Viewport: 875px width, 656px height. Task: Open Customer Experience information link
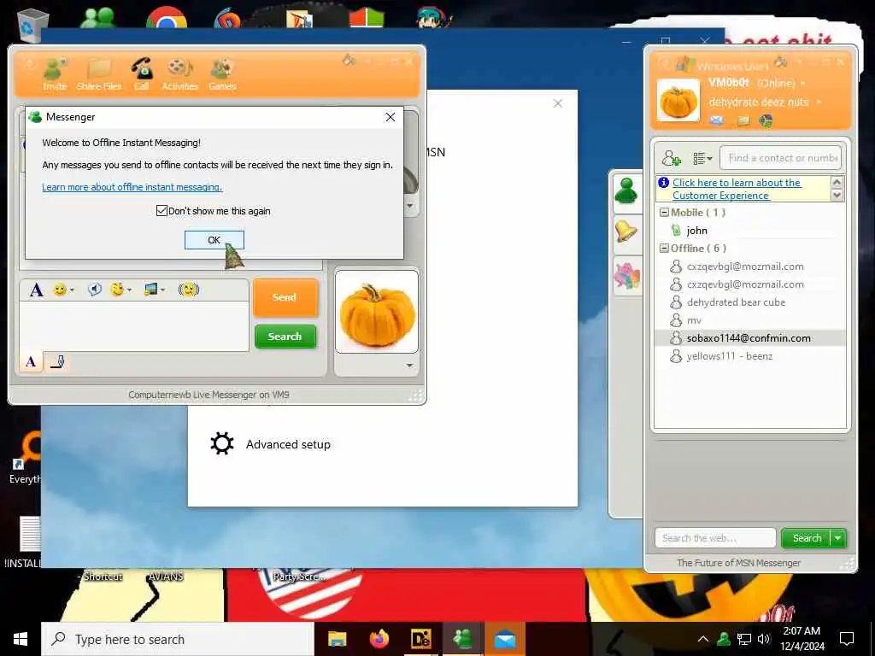[x=737, y=189]
